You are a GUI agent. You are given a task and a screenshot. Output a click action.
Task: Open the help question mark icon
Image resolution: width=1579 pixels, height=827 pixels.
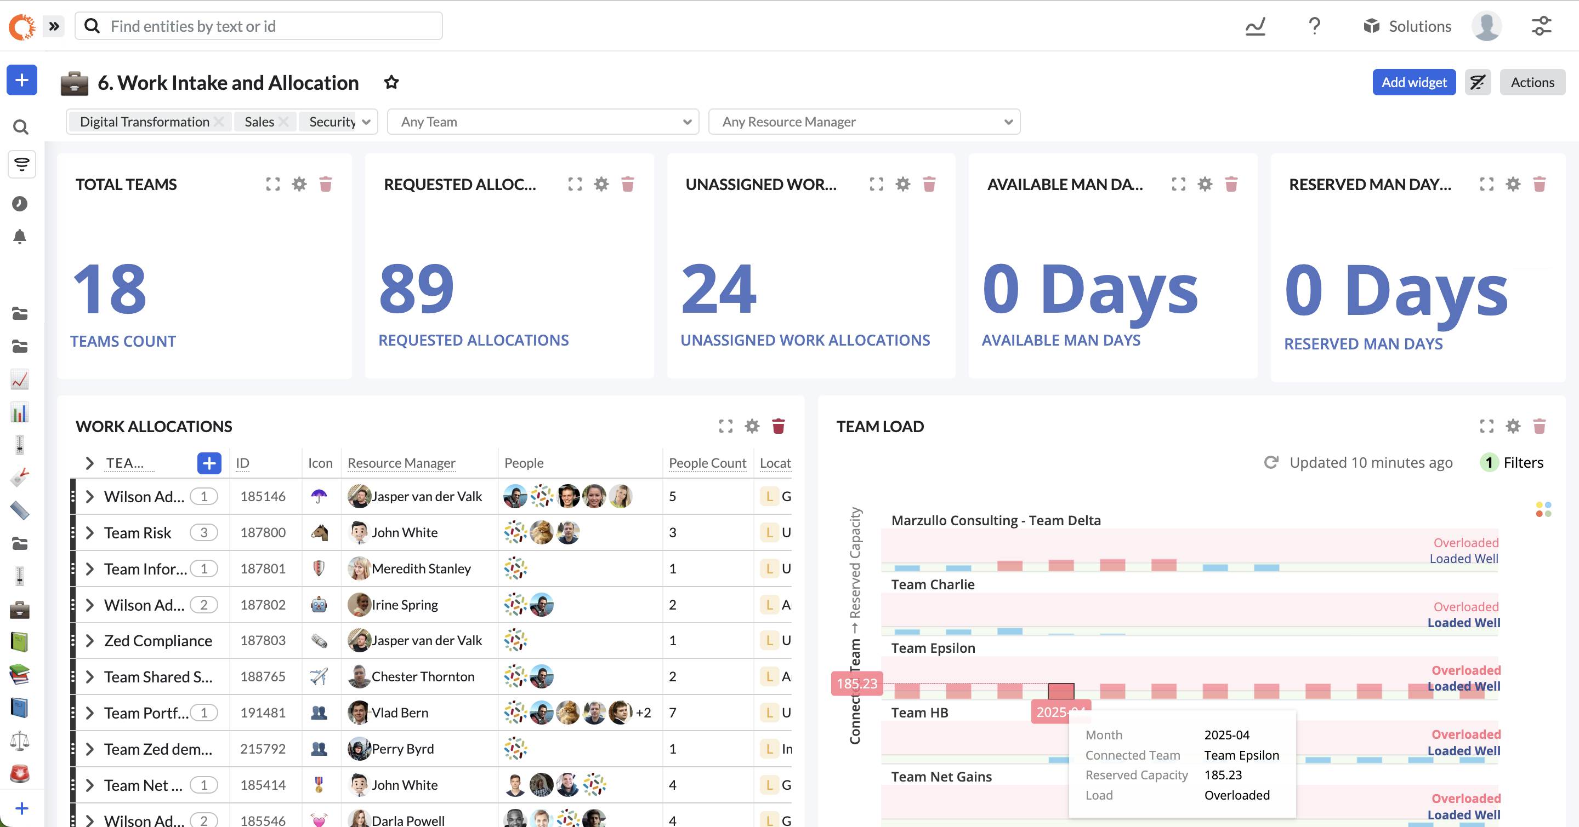click(x=1314, y=26)
